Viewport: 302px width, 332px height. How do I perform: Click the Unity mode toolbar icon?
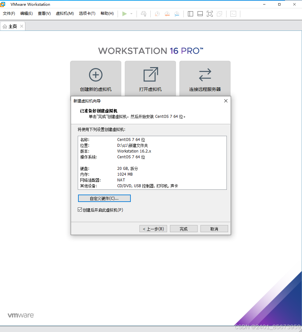tap(219, 14)
